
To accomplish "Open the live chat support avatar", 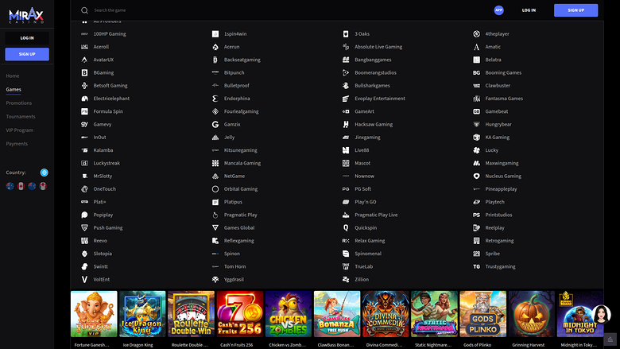I will [x=602, y=316].
